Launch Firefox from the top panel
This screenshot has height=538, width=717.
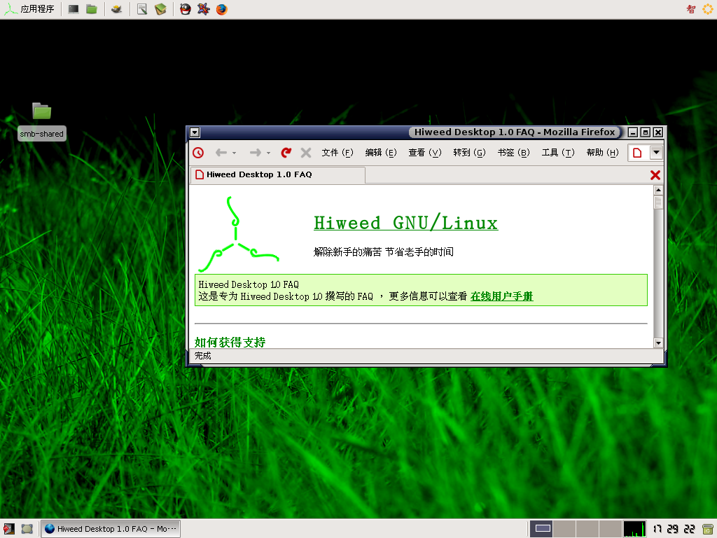click(x=222, y=9)
